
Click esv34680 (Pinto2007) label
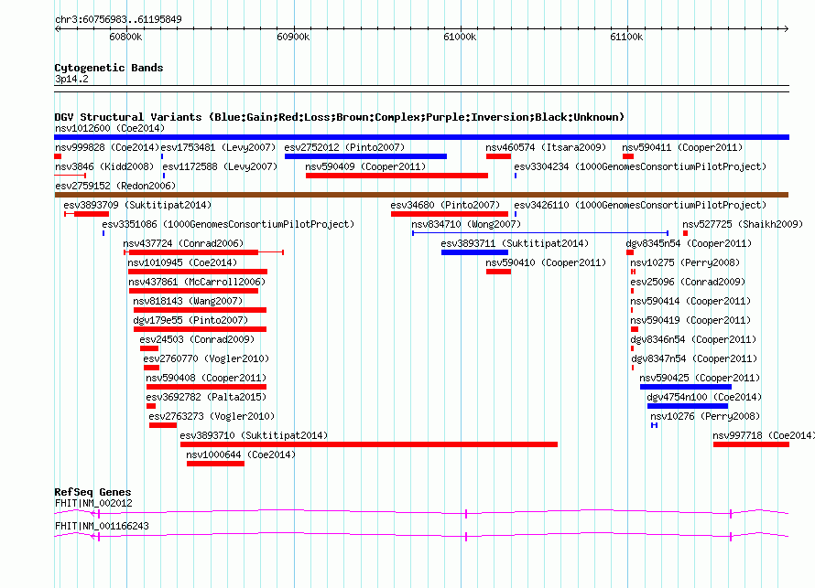pos(445,205)
